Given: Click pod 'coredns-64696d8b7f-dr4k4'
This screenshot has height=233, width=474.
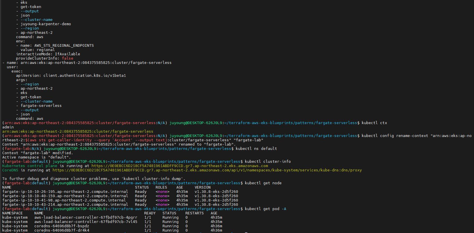Looking at the screenshot, I should coord(62,230).
